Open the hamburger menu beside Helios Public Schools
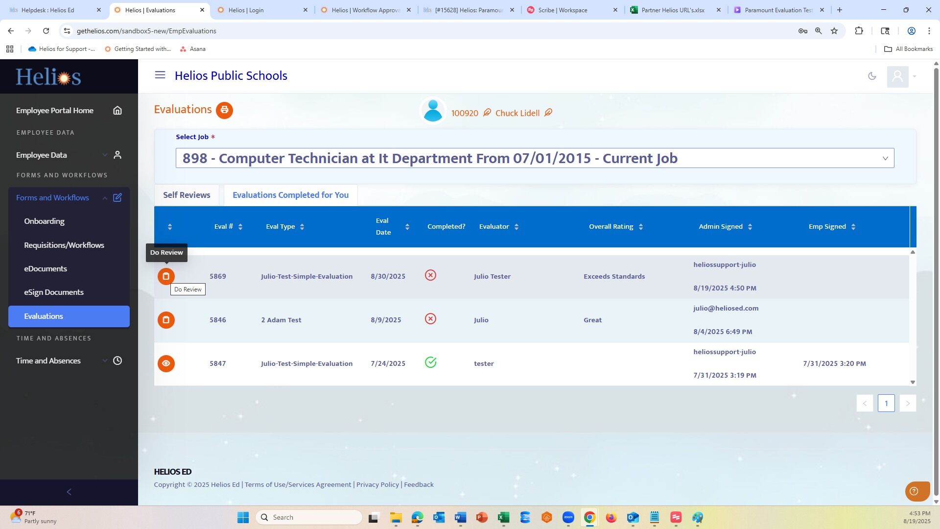Image resolution: width=940 pixels, height=529 pixels. pyautogui.click(x=160, y=75)
